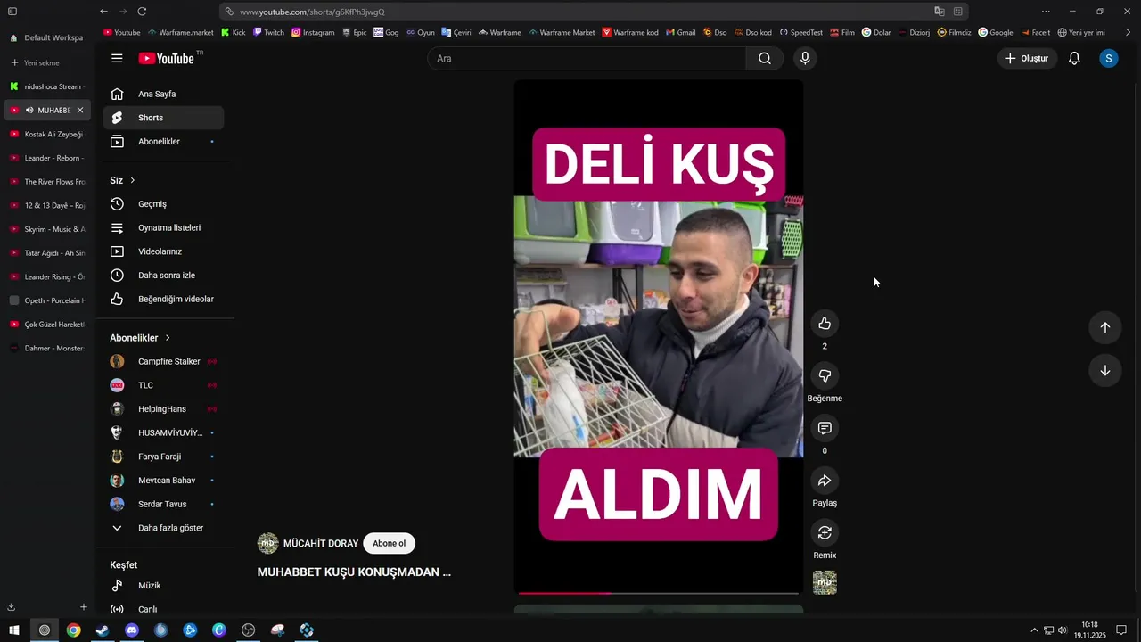Open Müzik in Keşfet section

pyautogui.click(x=163, y=586)
